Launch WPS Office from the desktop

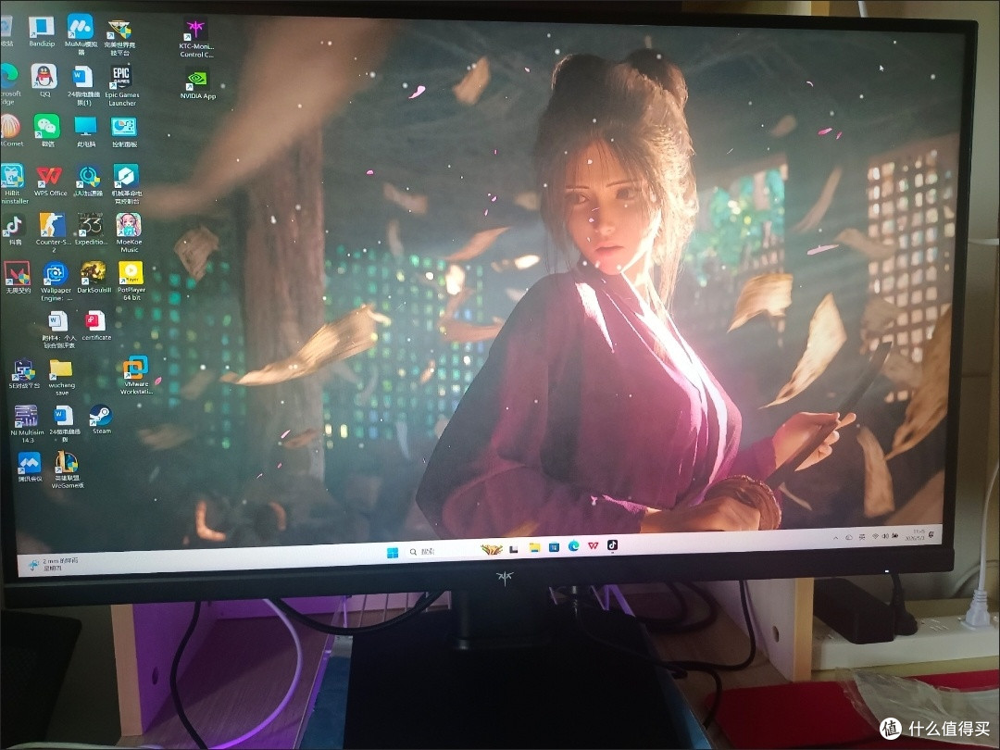(x=50, y=180)
